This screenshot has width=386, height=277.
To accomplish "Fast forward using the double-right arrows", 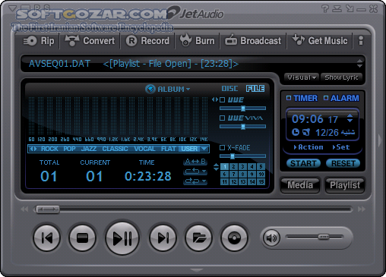I will (362, 209).
